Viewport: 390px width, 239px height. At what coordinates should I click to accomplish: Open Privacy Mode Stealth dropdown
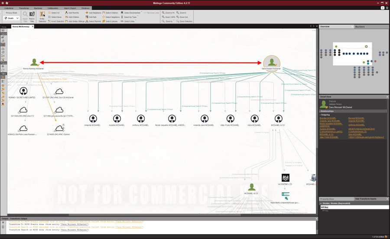click(x=11, y=18)
